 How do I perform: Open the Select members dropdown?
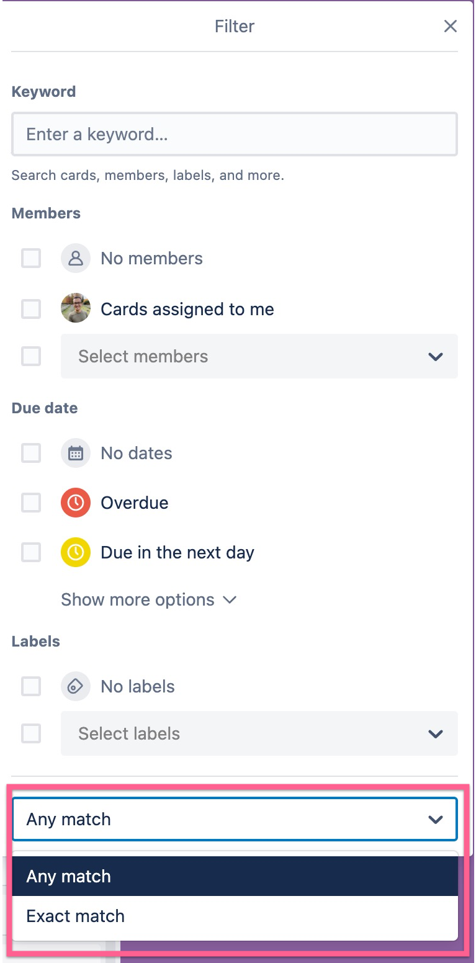[259, 356]
